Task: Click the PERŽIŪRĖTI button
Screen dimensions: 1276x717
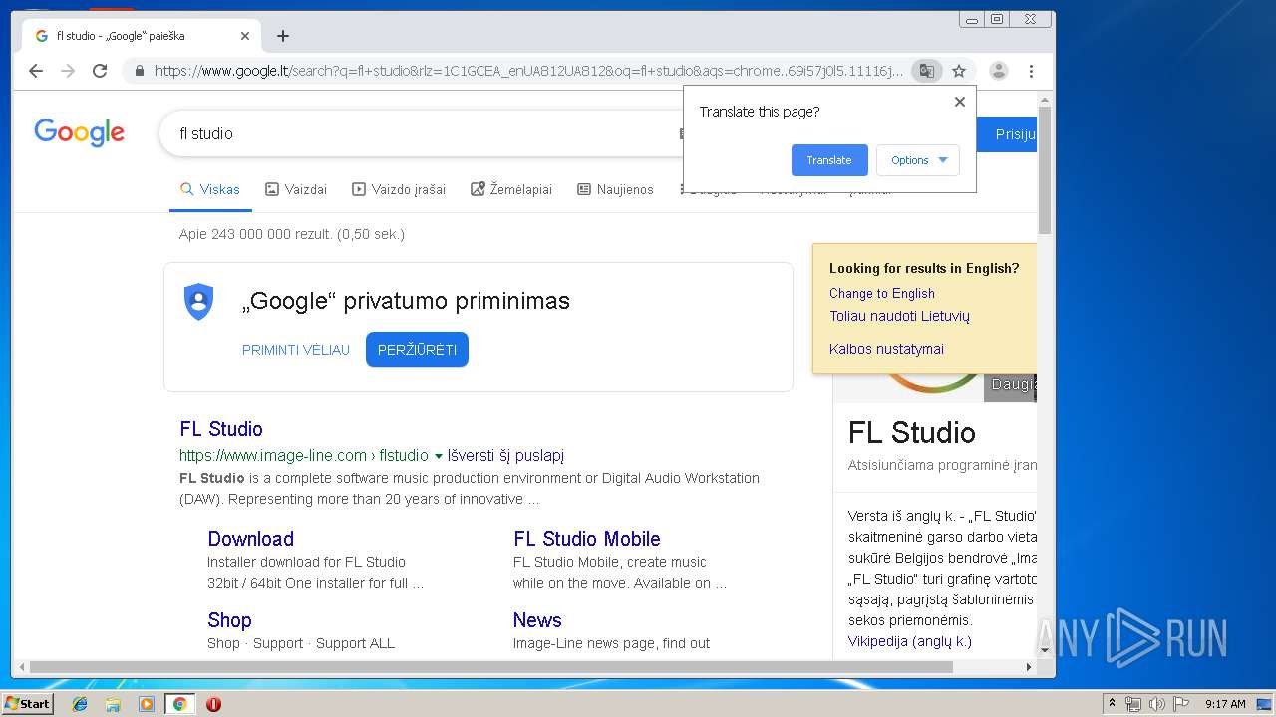Action: 417,350
